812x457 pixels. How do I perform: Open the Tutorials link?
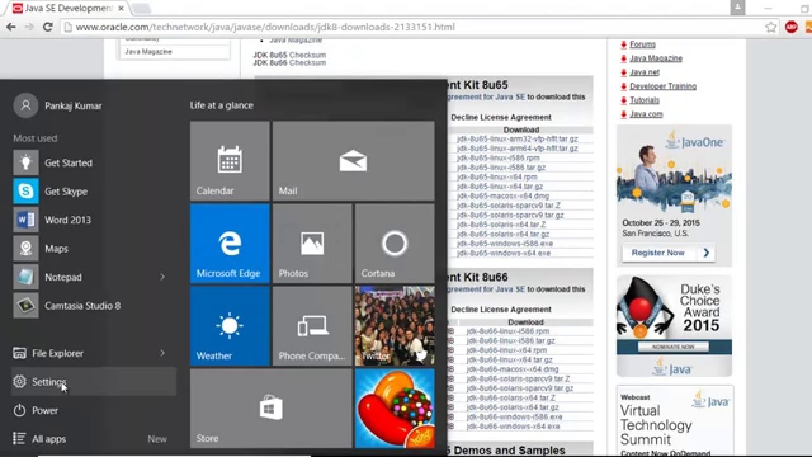pyautogui.click(x=645, y=100)
